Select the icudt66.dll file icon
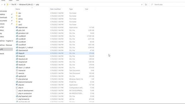Image resolution: width=185 pixels, height=104 pixels. (17, 36)
